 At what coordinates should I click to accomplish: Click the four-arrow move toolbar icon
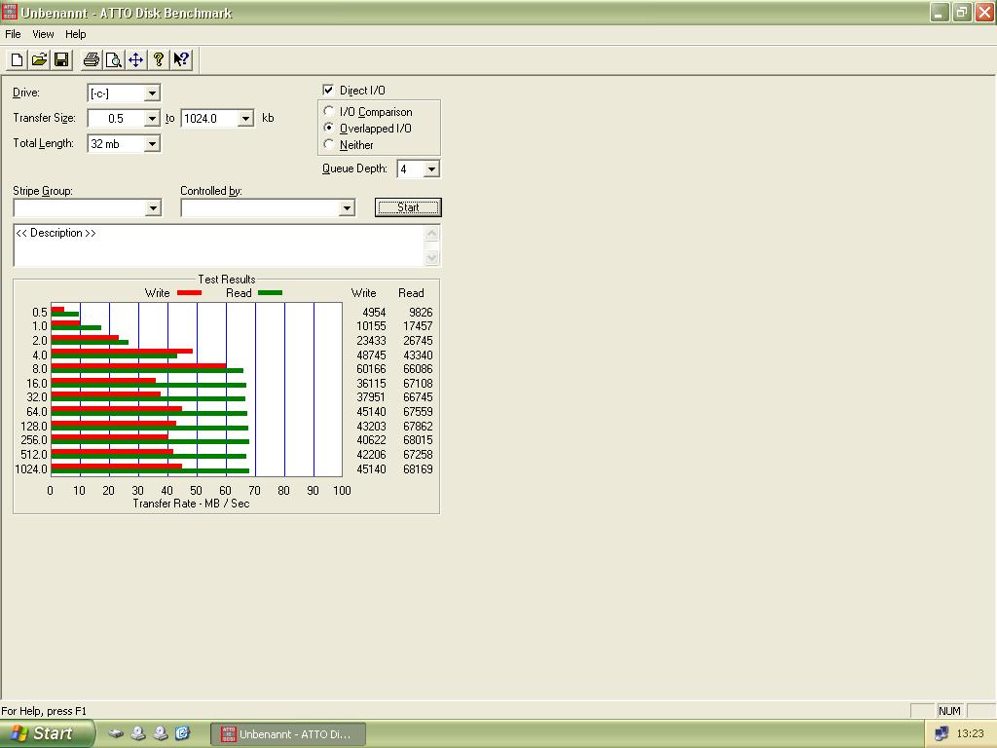[x=135, y=59]
